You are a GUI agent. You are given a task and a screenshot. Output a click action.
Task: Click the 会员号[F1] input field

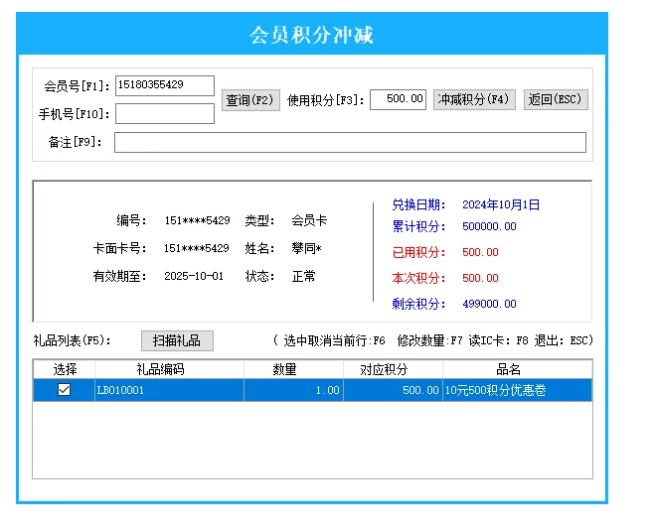tap(165, 85)
